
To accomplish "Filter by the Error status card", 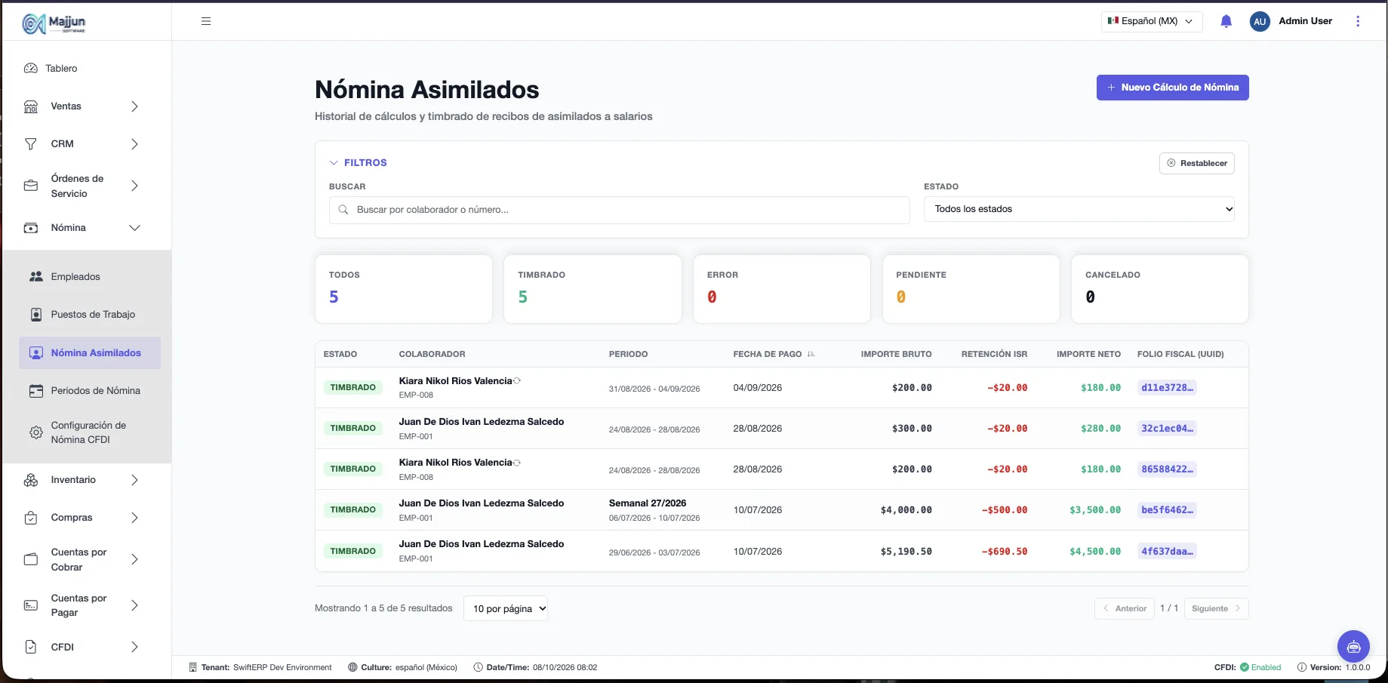I will 782,289.
